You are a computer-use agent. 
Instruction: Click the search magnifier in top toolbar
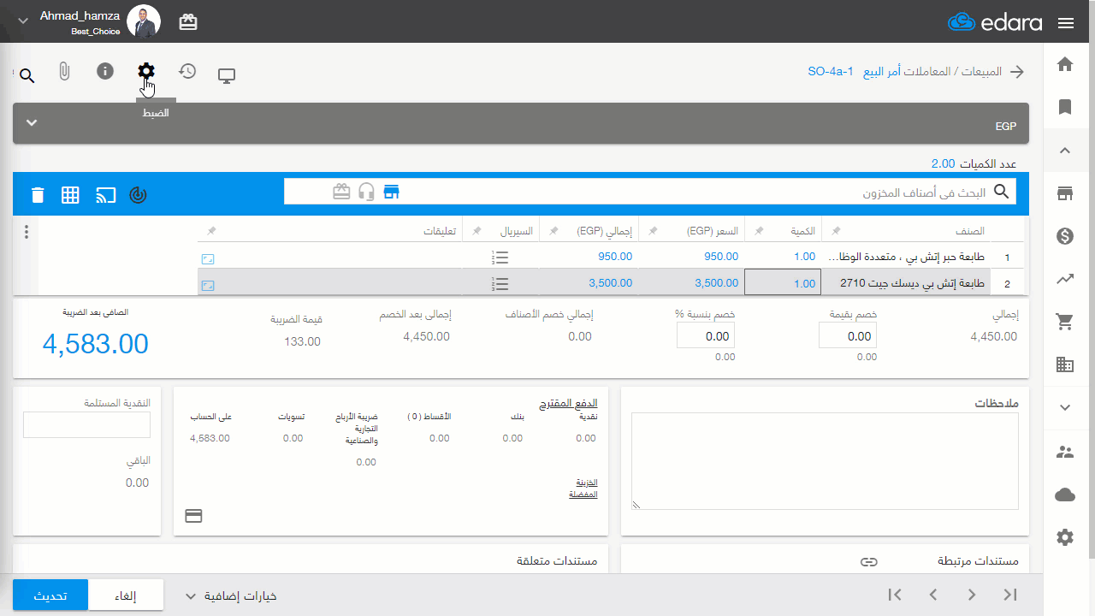coord(27,76)
